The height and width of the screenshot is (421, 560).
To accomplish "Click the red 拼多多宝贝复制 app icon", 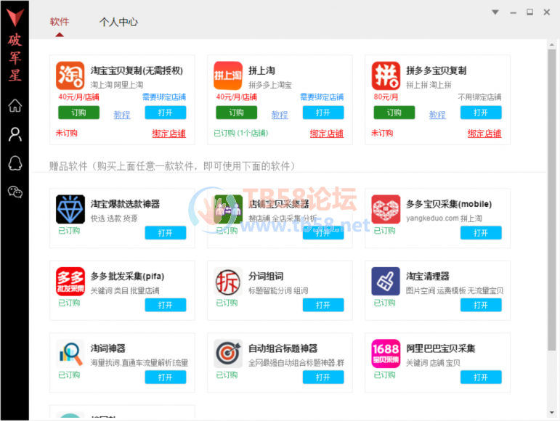I will (386, 75).
